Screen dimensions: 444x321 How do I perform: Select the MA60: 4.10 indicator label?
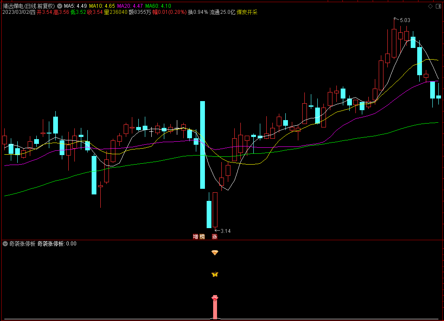158,6
